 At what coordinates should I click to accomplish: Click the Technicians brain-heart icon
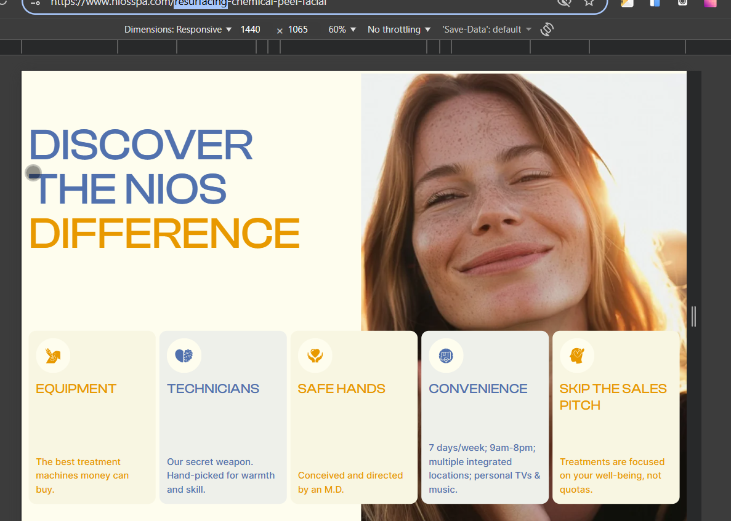point(184,356)
